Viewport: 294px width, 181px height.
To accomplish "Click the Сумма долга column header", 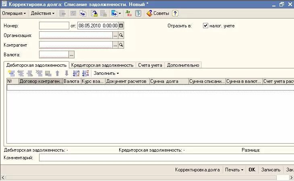I will (169, 81).
